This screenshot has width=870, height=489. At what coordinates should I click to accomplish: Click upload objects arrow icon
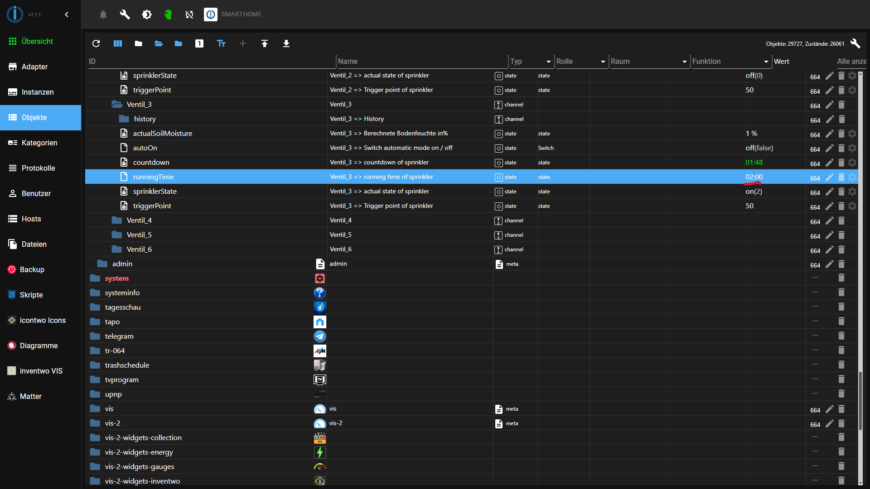click(x=265, y=43)
